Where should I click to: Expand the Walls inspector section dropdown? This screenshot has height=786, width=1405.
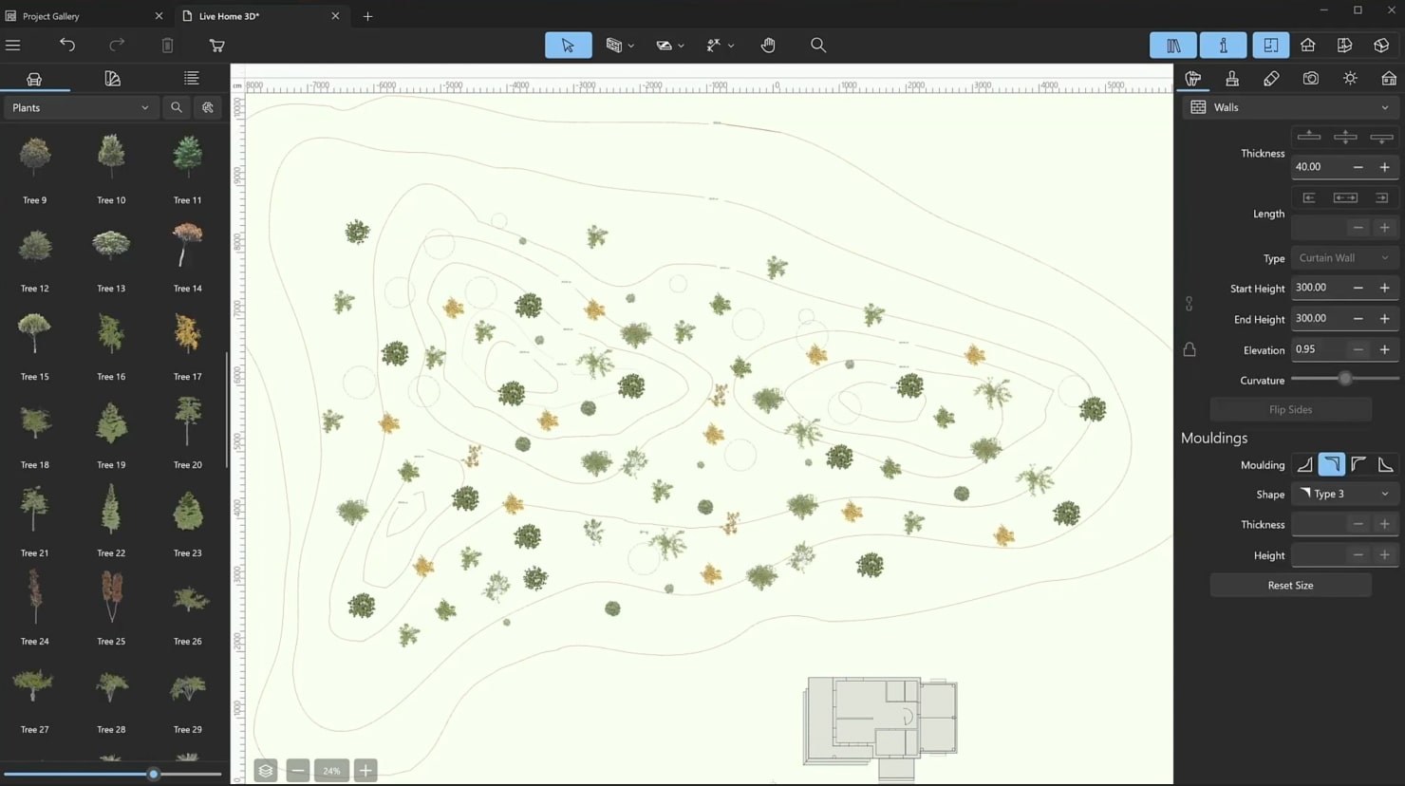[1290, 107]
